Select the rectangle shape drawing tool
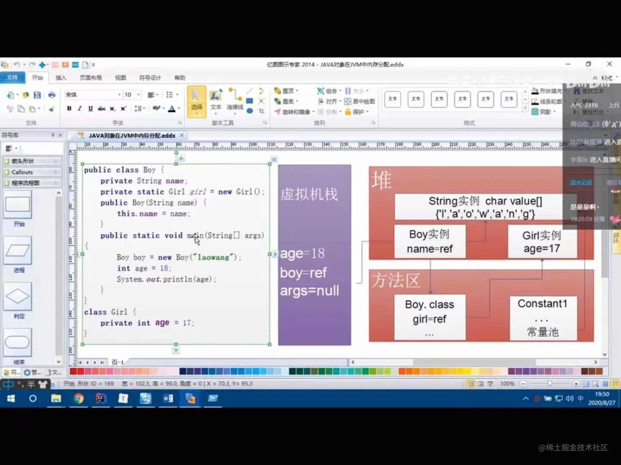Screen dimensions: 621x465 (250, 101)
